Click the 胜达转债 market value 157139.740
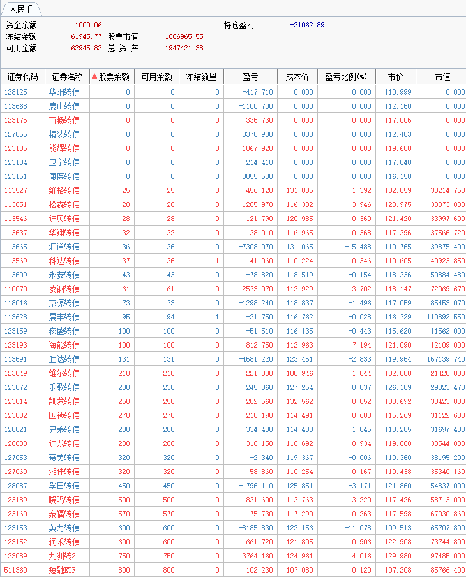 pos(446,359)
